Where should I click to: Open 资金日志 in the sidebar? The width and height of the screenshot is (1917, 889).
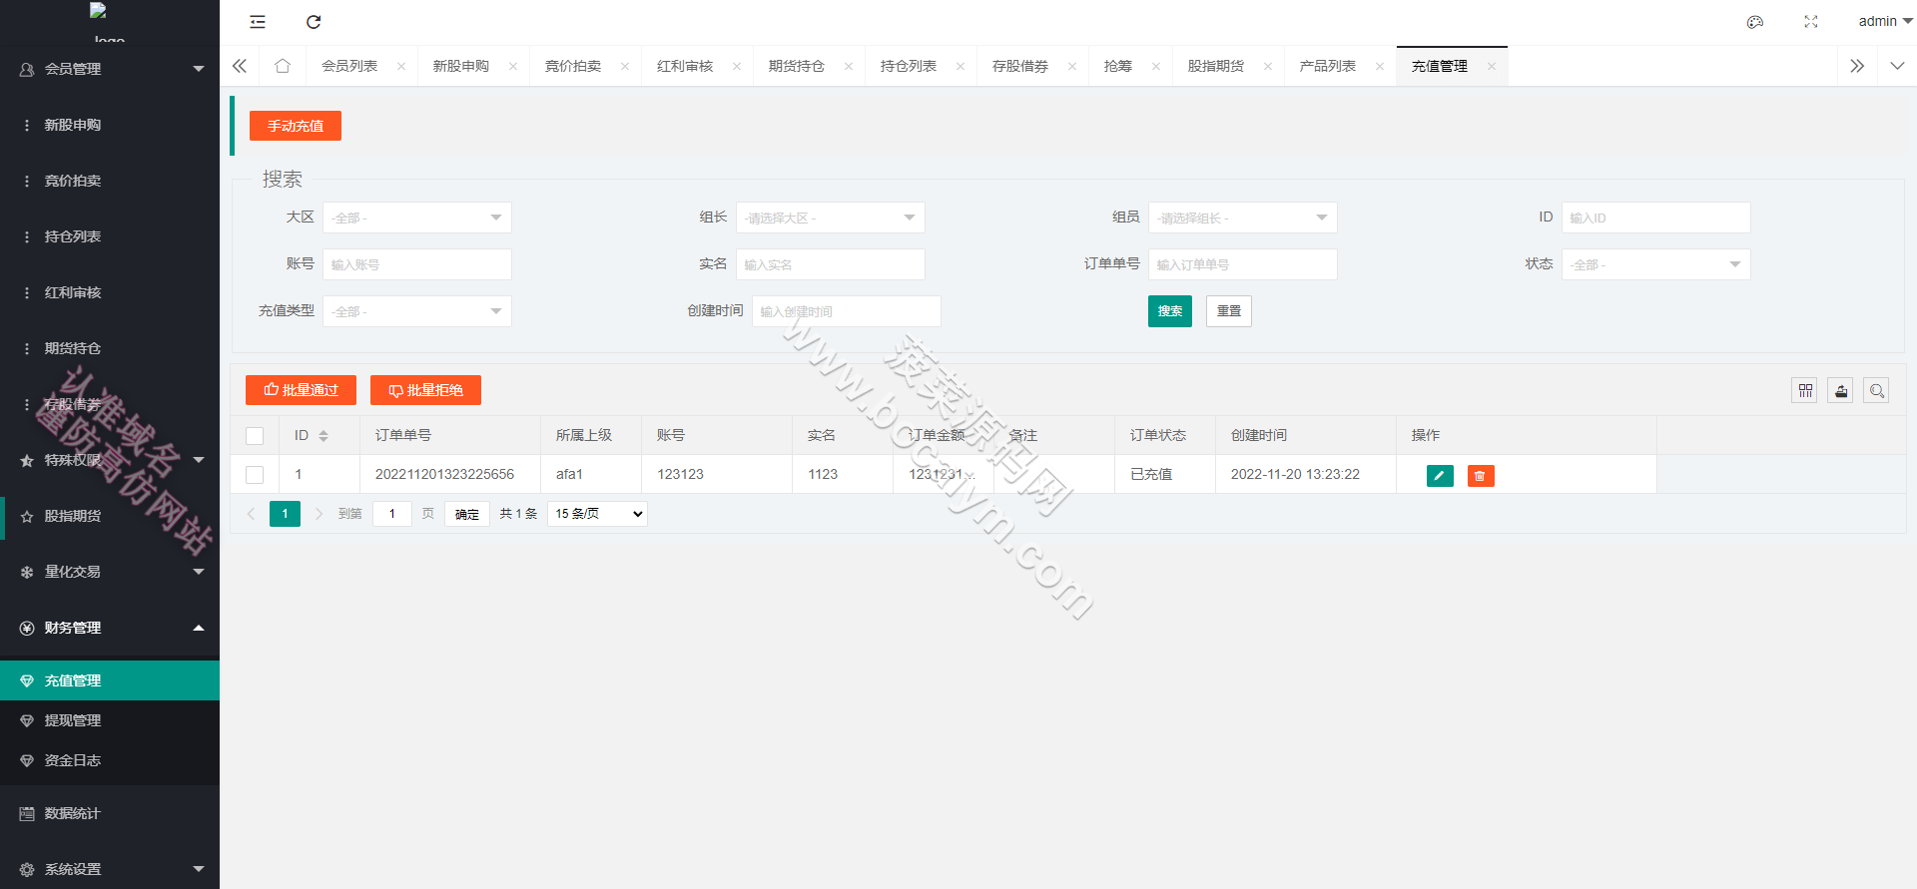click(110, 760)
